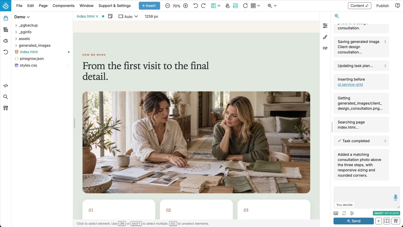Click the preview eye window icon
The height and width of the screenshot is (227, 403).
[253, 6]
